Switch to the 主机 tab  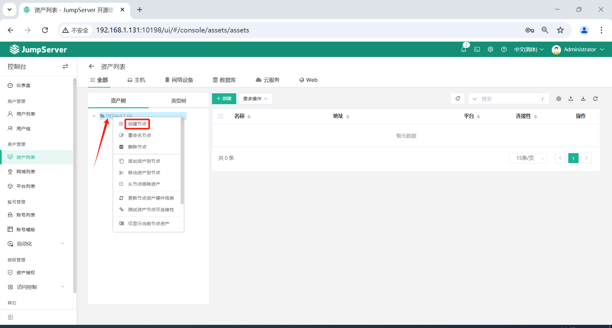click(136, 80)
